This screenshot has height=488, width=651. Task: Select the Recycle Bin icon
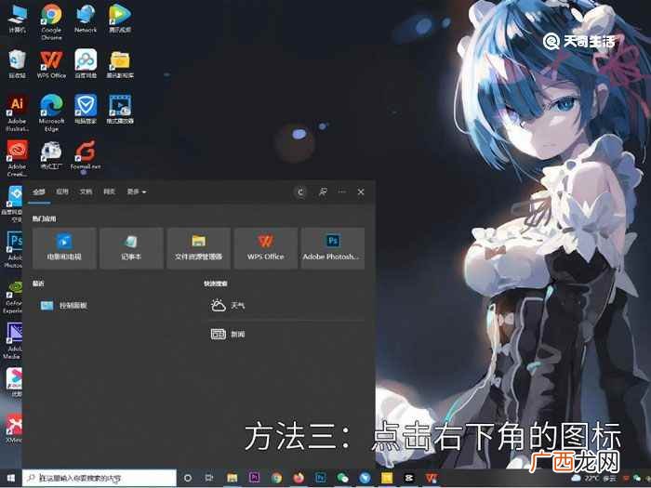tap(17, 64)
